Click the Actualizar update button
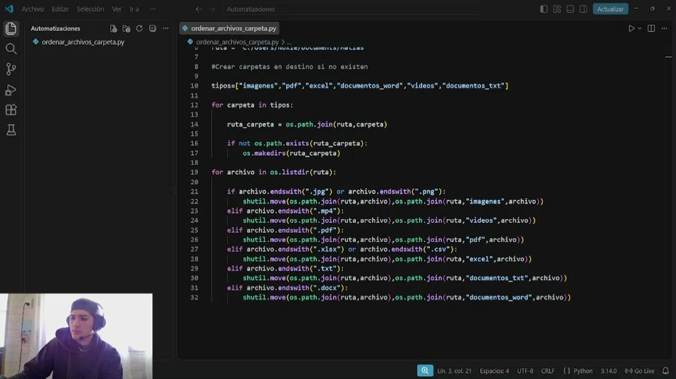This screenshot has width=676, height=379. (610, 9)
